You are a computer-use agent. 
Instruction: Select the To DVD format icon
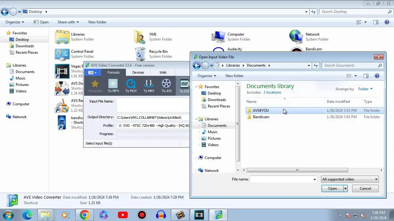point(184,86)
